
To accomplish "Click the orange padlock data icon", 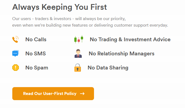I will [x=78, y=68].
